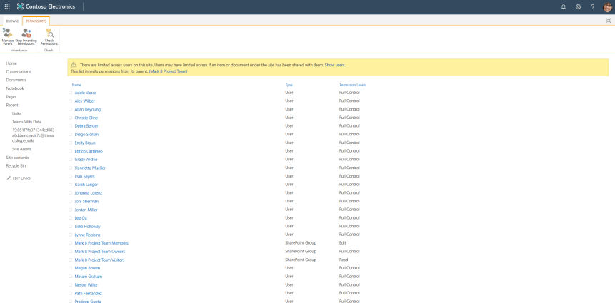Screen dimensions: 615x303
Task: Click the Permission Levels column header
Action: coord(352,85)
